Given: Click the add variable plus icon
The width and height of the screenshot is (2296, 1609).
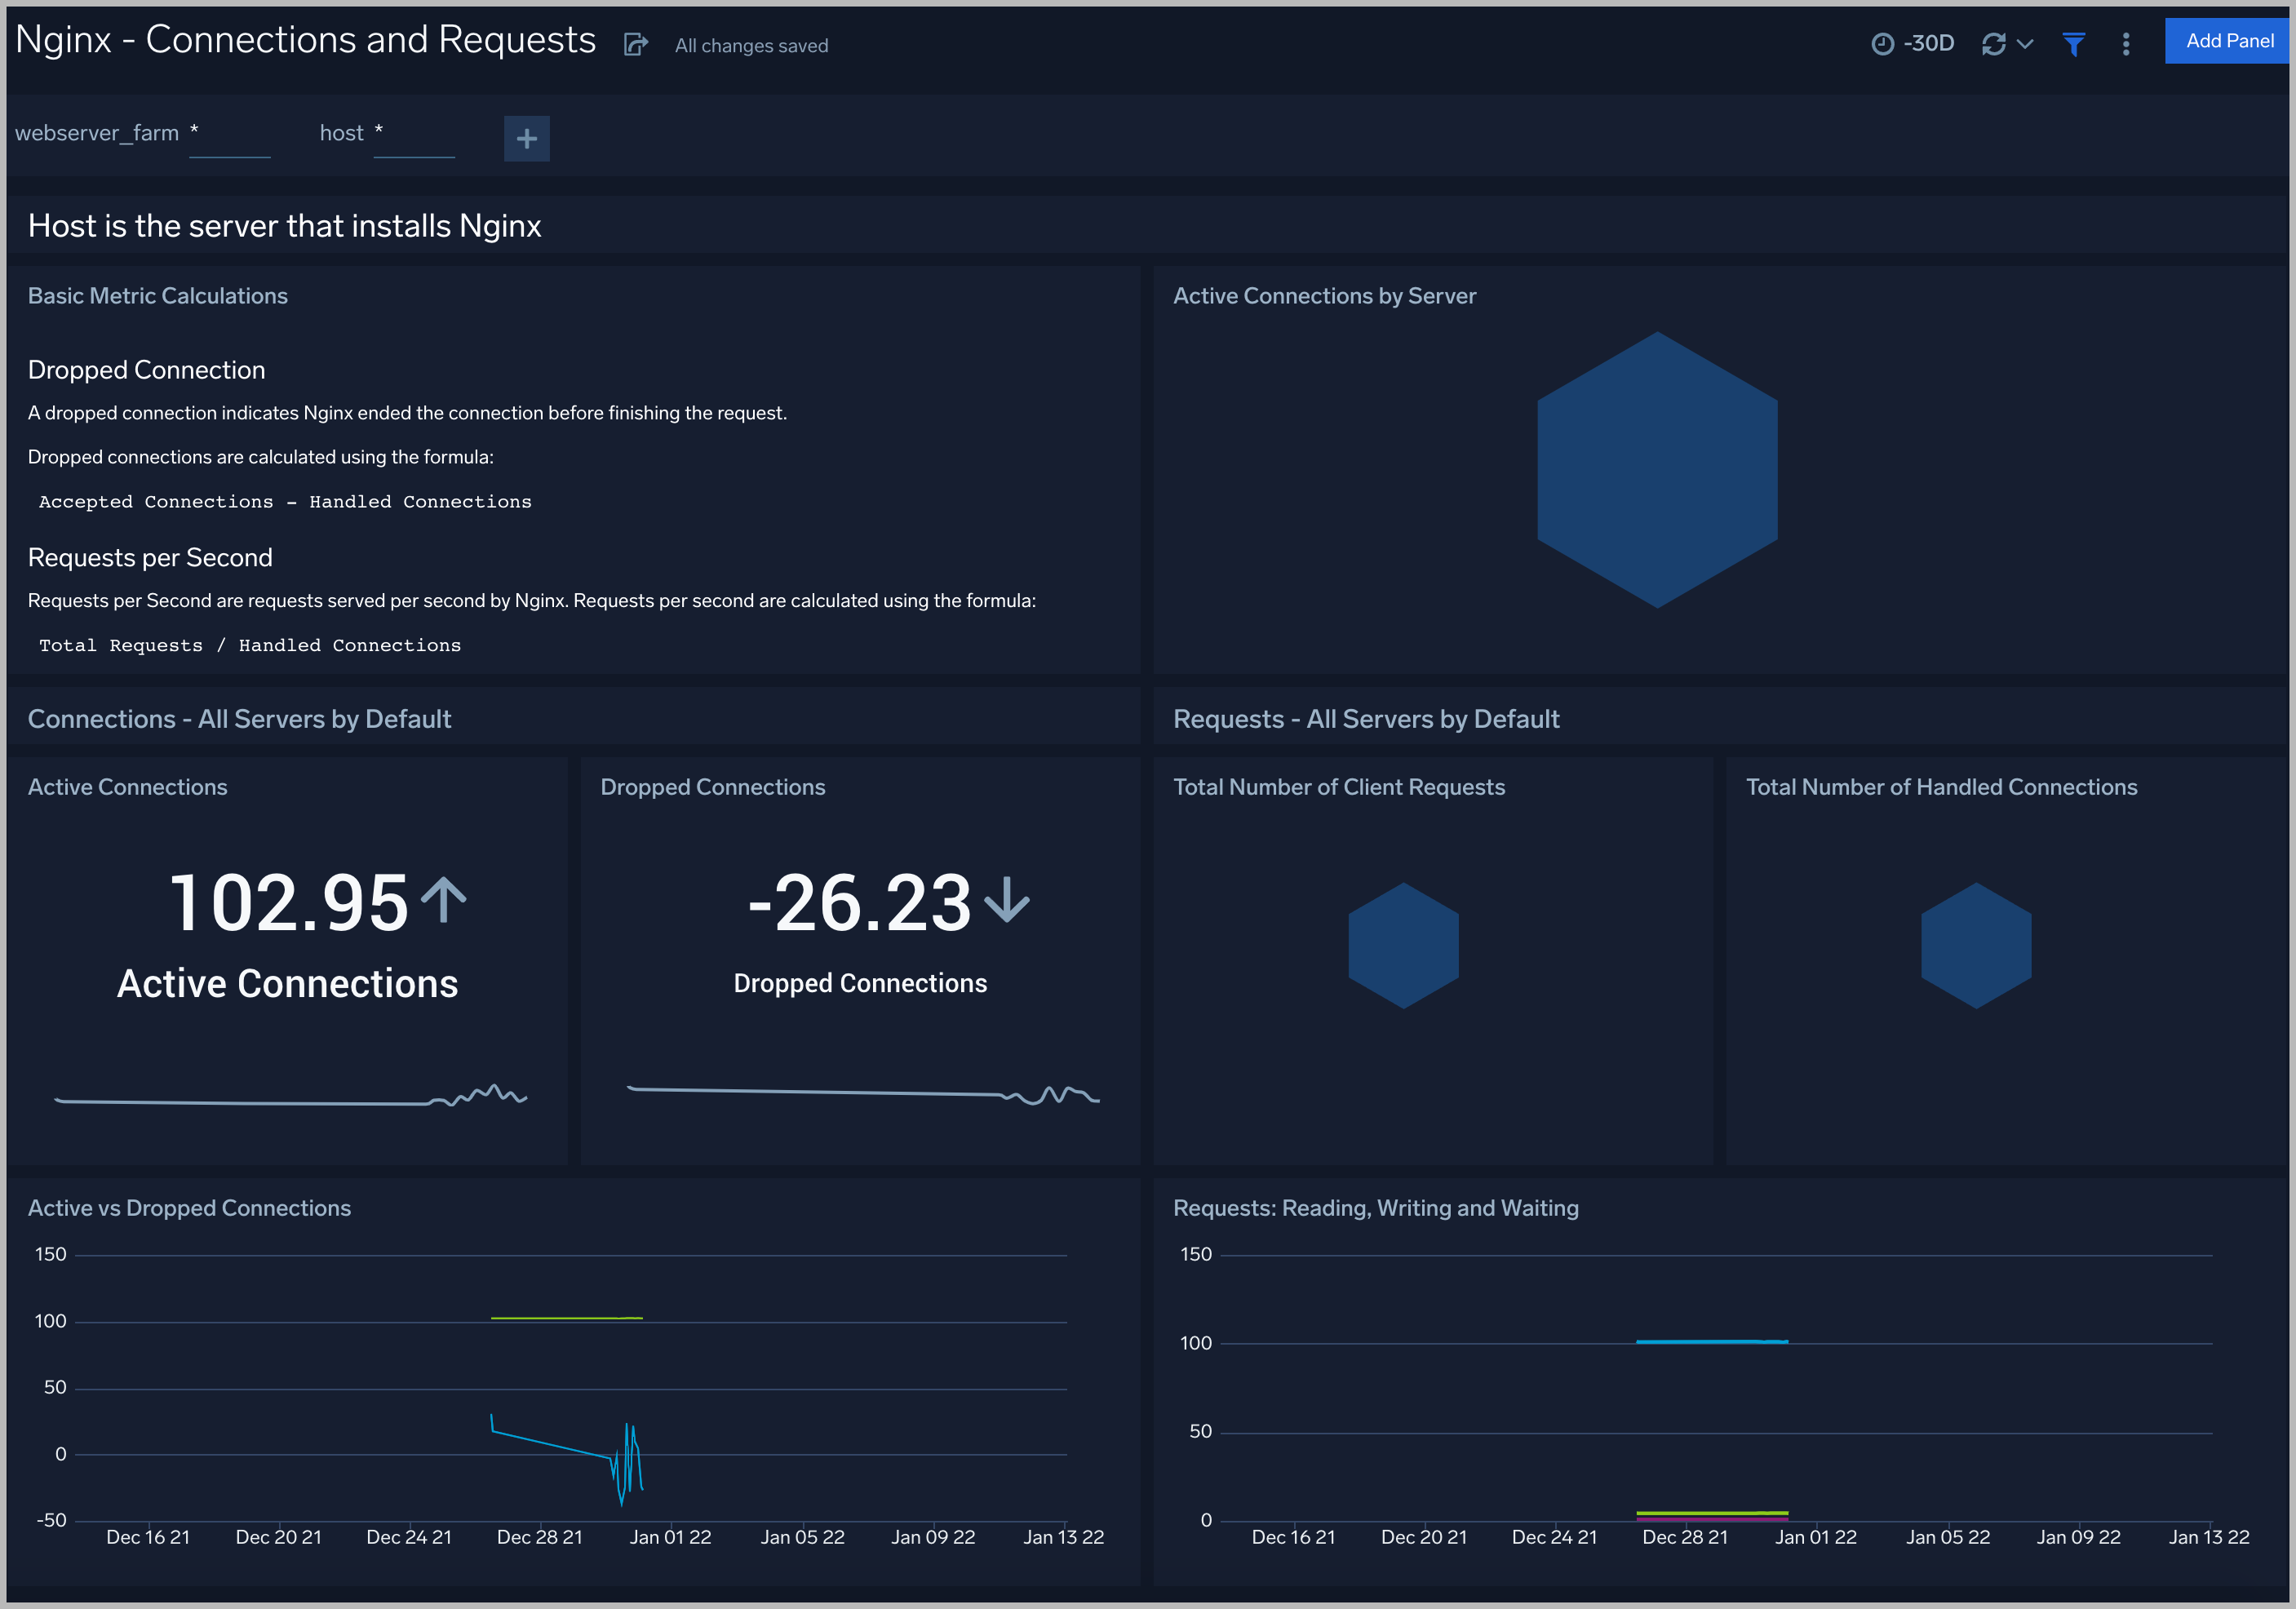Looking at the screenshot, I should pyautogui.click(x=527, y=138).
